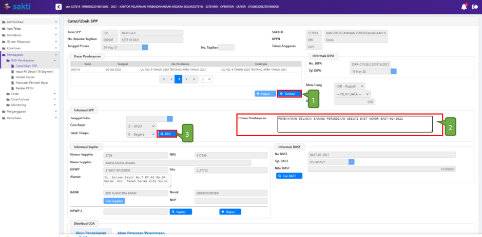Open Tanggal Proses calendar picker
The height and width of the screenshot is (237, 482).
[x=145, y=47]
